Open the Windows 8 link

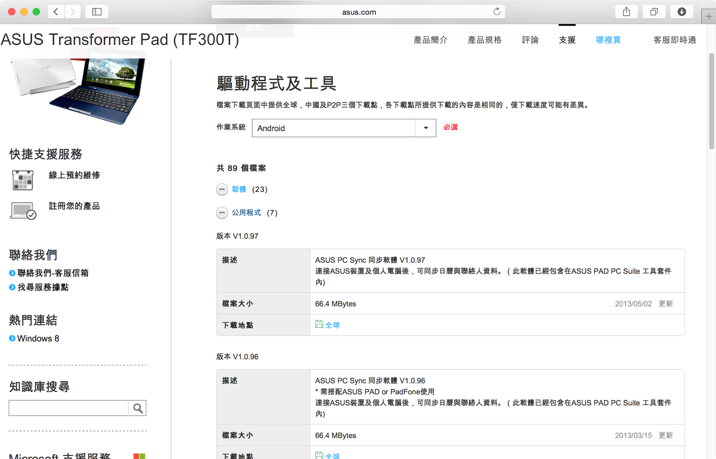coord(38,339)
